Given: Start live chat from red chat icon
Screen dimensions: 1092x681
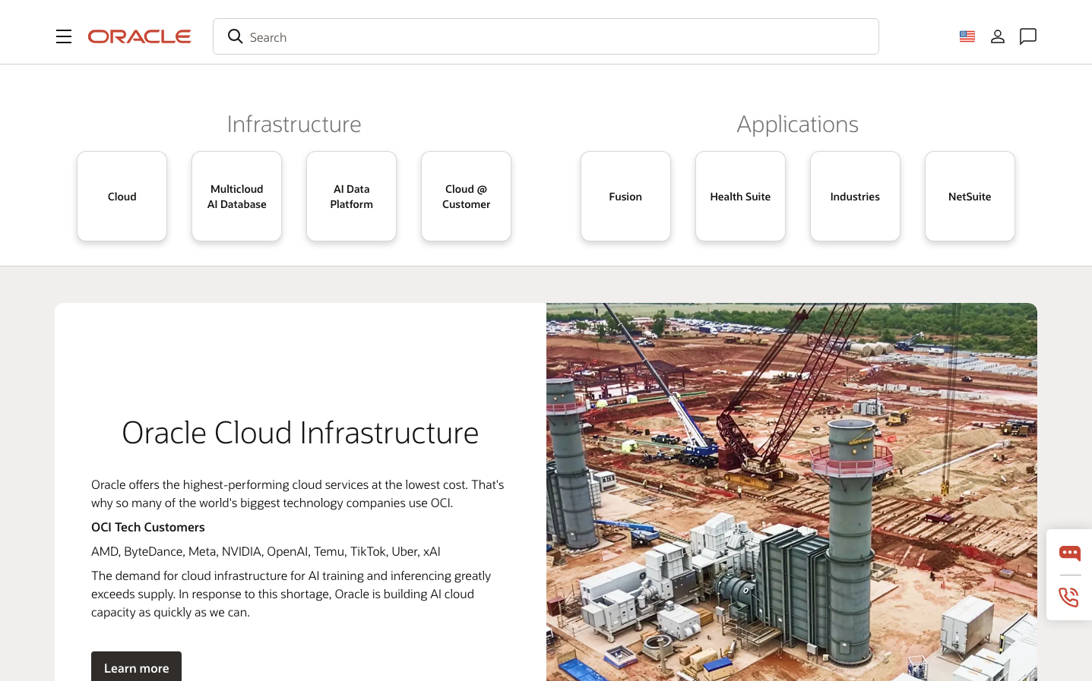Looking at the screenshot, I should click(1069, 553).
